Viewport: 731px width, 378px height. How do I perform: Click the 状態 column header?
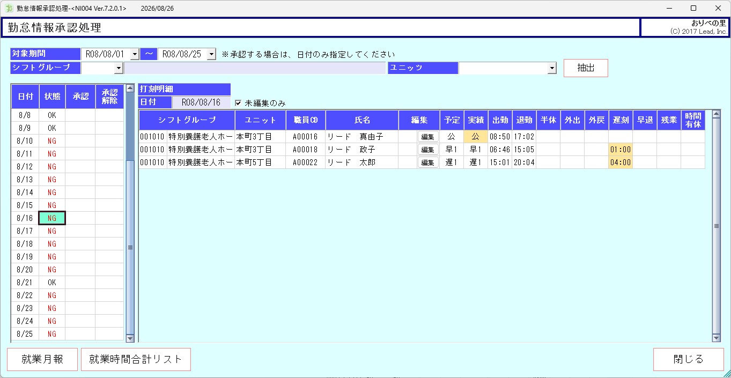click(x=52, y=97)
